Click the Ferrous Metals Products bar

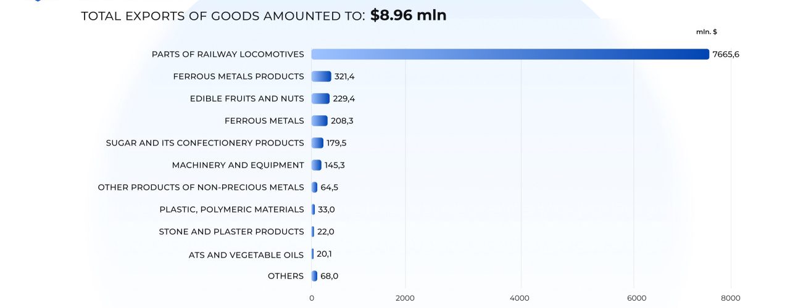coord(321,76)
